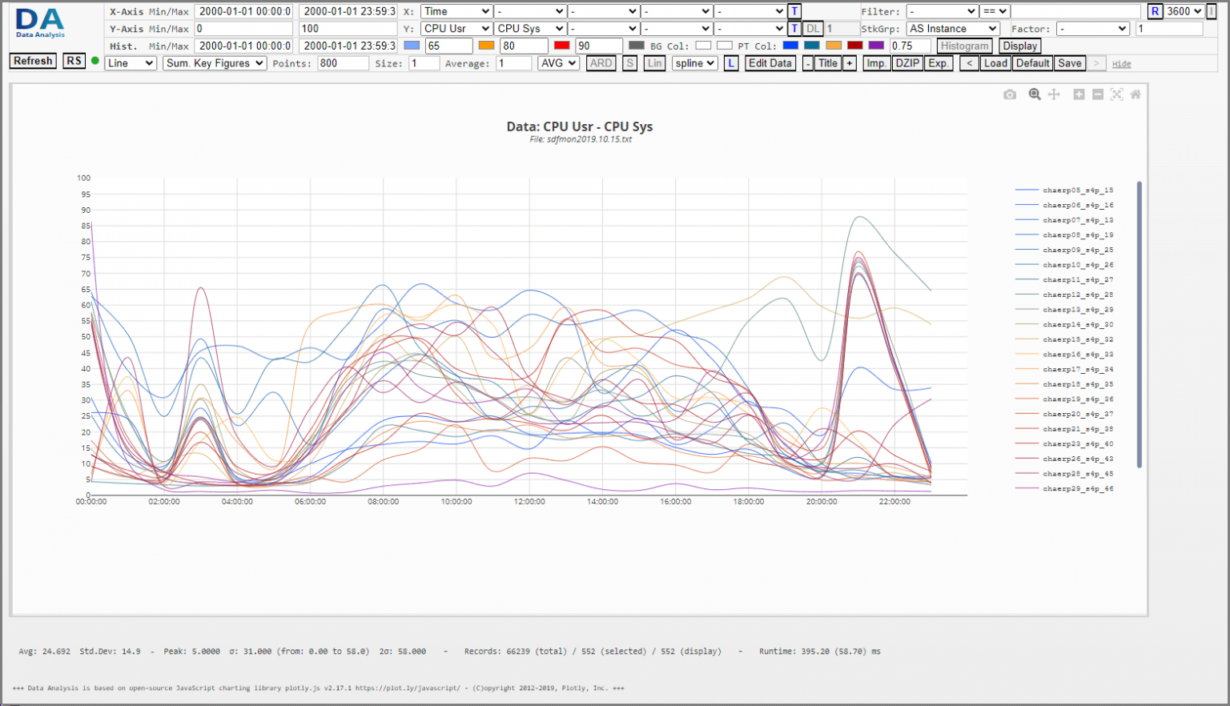
Task: Click the Points input field showing 800
Action: pyautogui.click(x=342, y=63)
